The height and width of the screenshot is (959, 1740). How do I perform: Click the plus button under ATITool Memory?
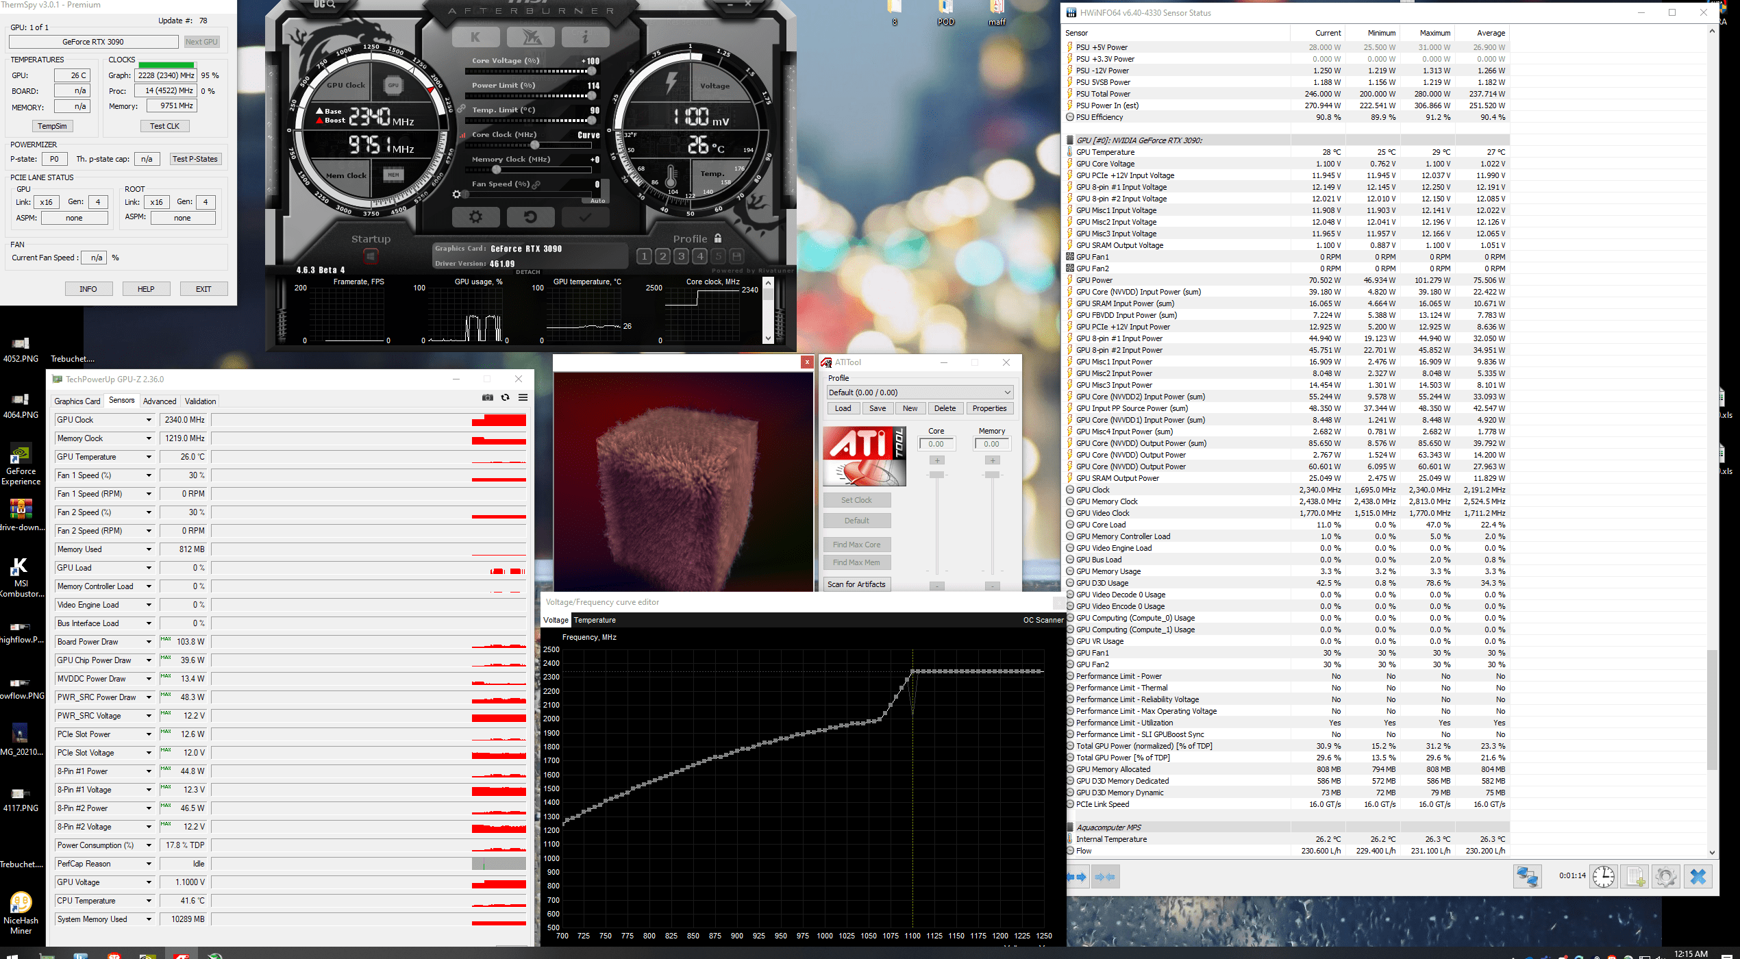tap(993, 460)
